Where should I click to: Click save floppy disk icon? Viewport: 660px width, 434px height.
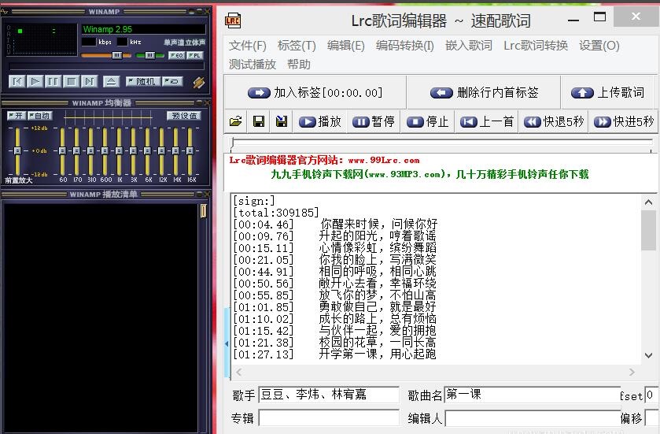[259, 122]
